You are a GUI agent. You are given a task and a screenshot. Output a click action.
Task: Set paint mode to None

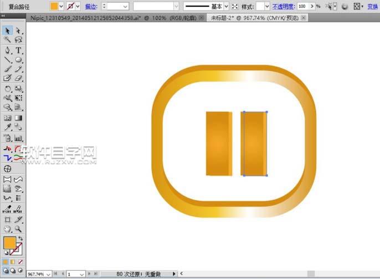coord(20,261)
